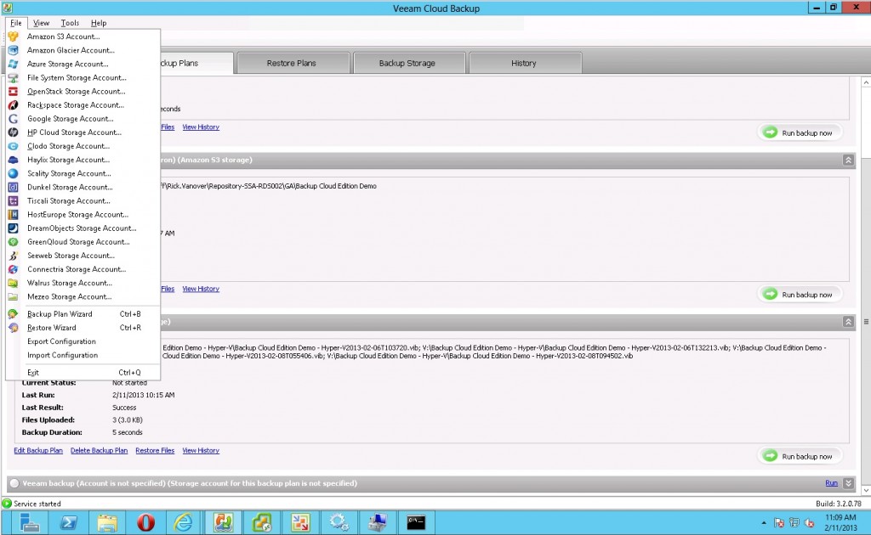871x535 pixels.
Task: Run backup now for bottom plan
Action: [x=800, y=456]
